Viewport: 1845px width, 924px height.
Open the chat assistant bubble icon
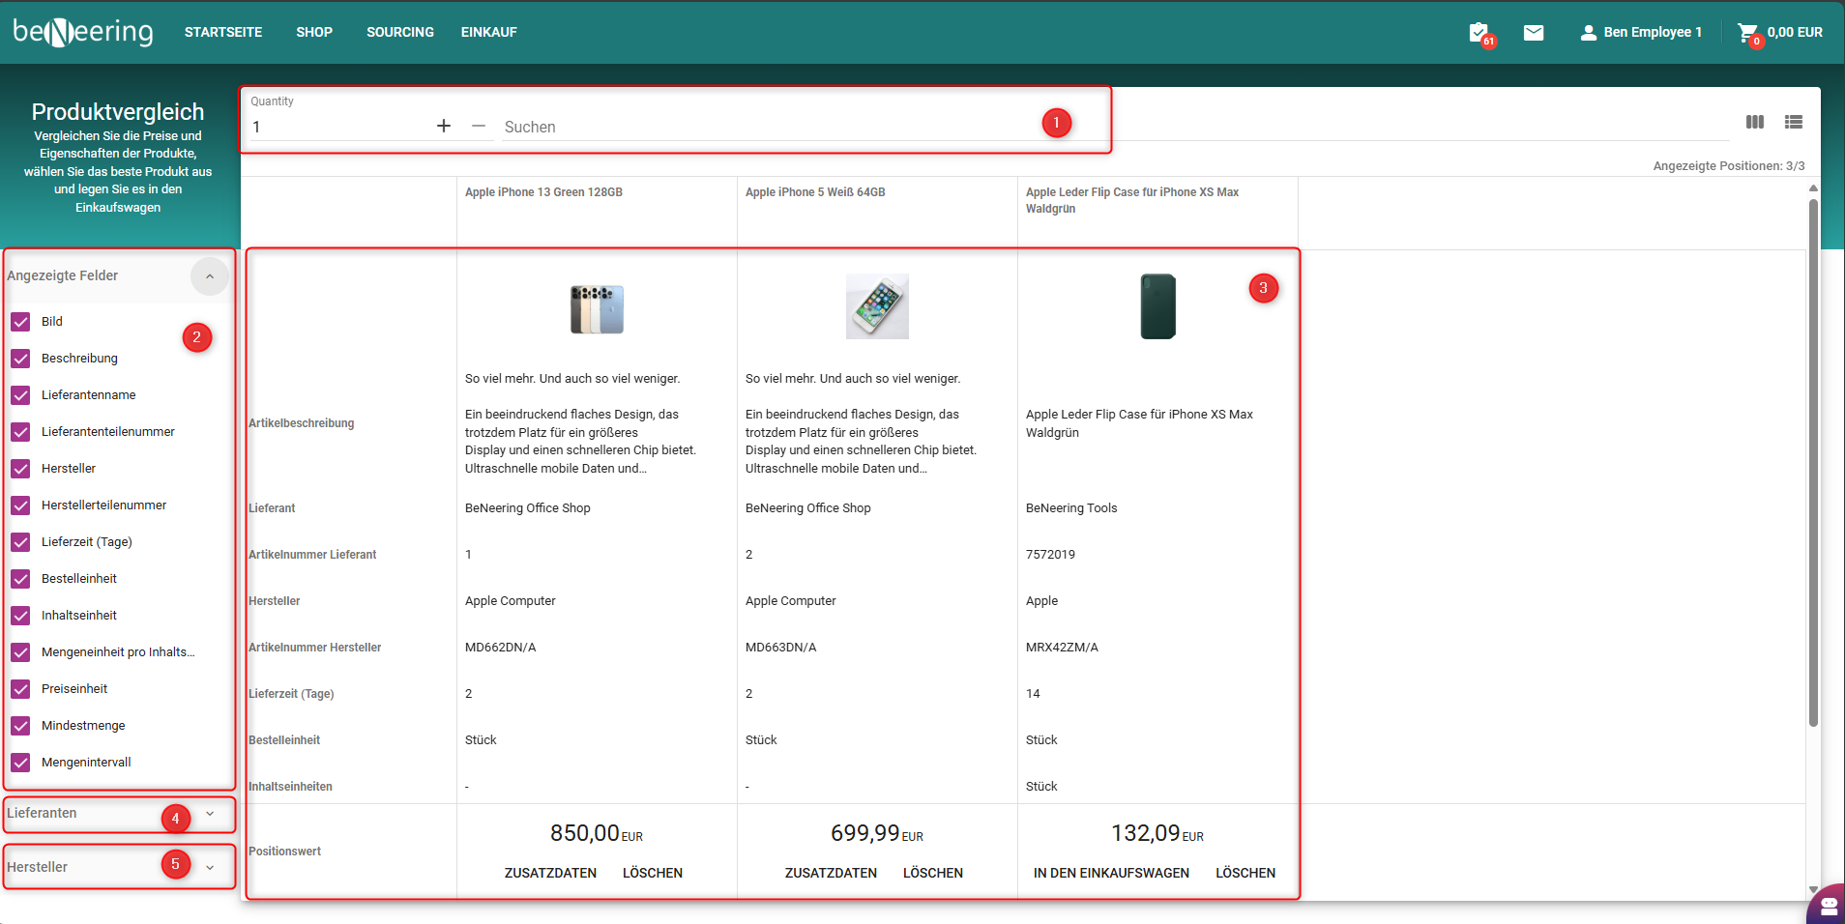tap(1828, 906)
